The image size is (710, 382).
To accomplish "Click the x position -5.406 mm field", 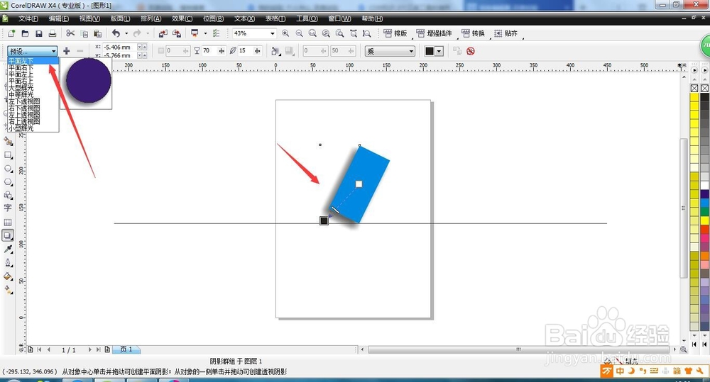I will pyautogui.click(x=119, y=47).
